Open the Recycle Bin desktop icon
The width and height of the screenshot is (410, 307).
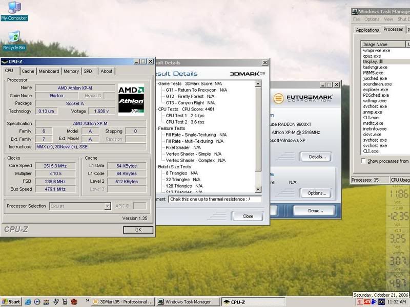pyautogui.click(x=14, y=41)
